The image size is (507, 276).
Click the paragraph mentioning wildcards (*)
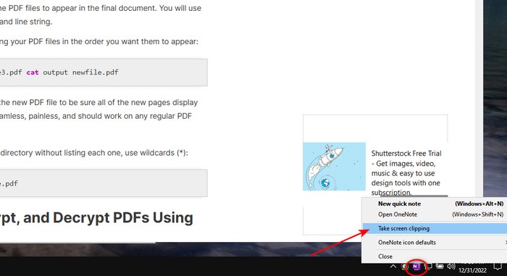[x=94, y=153]
